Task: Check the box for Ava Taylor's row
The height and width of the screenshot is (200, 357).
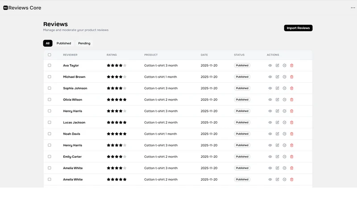Action: coord(50,65)
